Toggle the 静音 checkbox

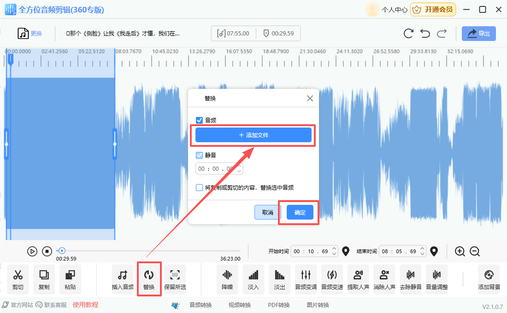pyautogui.click(x=199, y=155)
